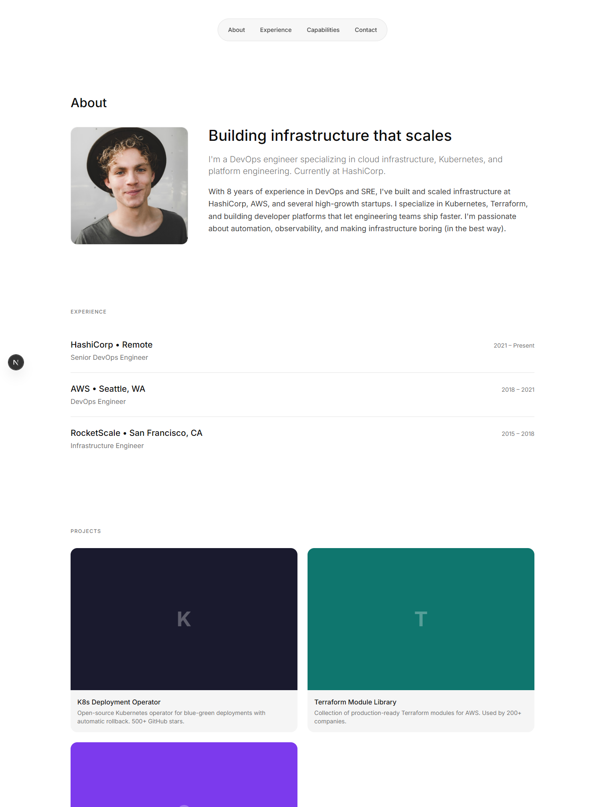The width and height of the screenshot is (605, 807).
Task: Click the profile photo of the engineer
Action: point(129,185)
